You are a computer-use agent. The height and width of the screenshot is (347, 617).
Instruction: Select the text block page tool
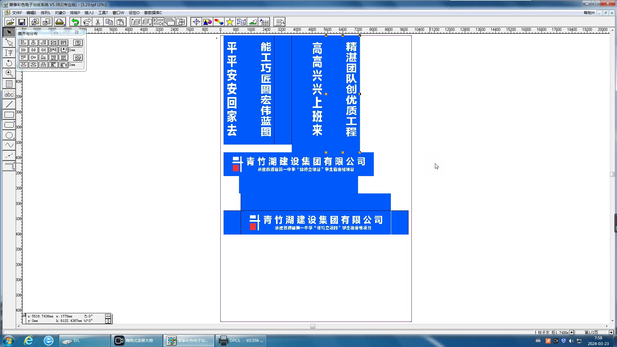click(x=9, y=84)
